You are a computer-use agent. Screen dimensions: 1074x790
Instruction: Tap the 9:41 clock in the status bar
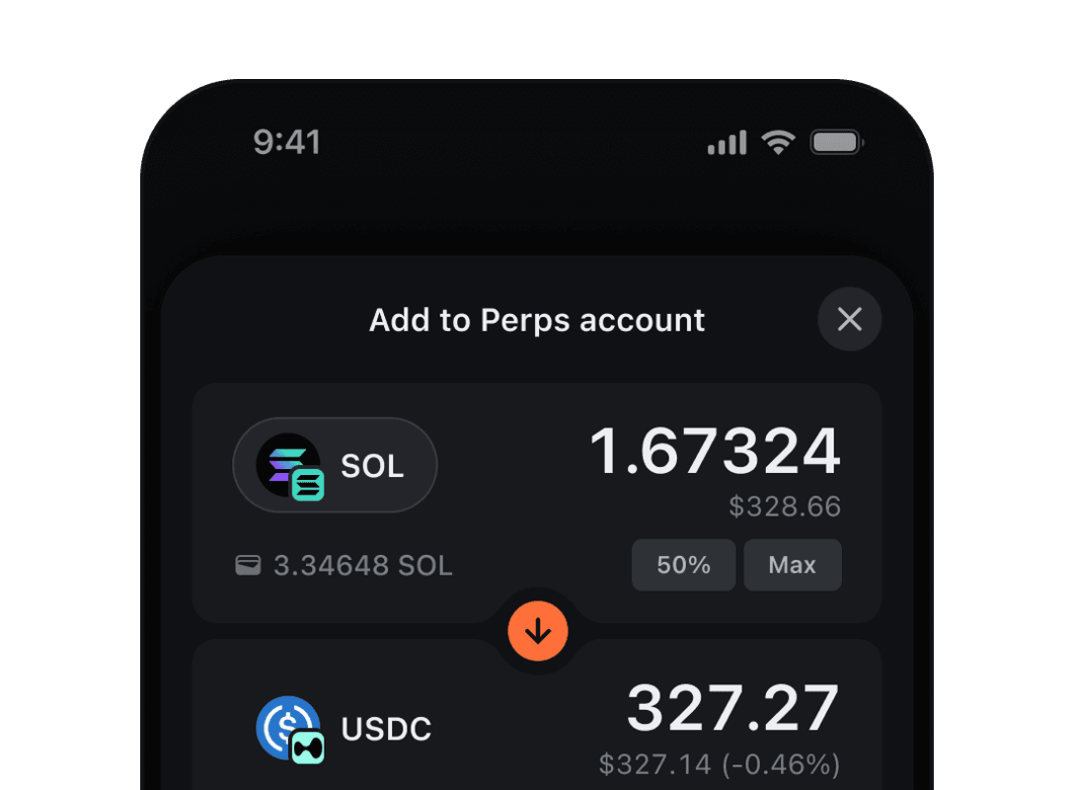point(288,141)
